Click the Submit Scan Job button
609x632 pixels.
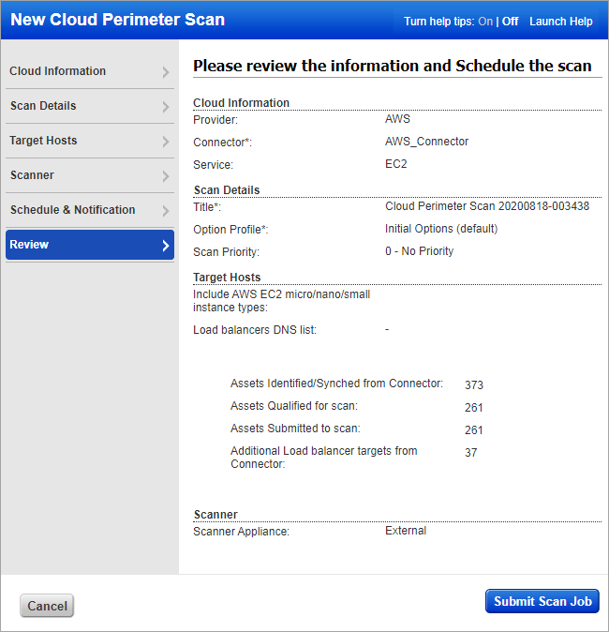tap(542, 601)
